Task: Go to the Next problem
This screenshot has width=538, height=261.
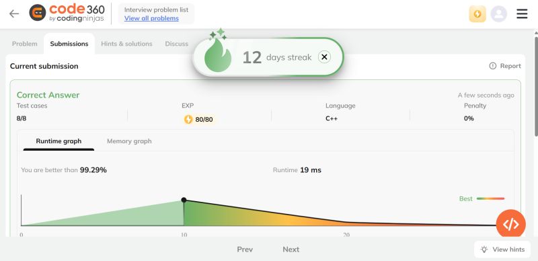Action: point(291,250)
